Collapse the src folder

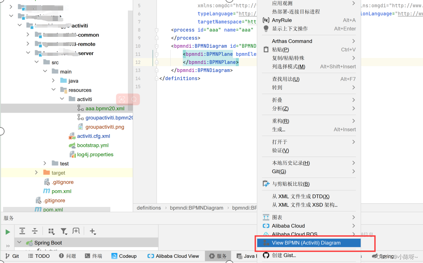click(37, 62)
